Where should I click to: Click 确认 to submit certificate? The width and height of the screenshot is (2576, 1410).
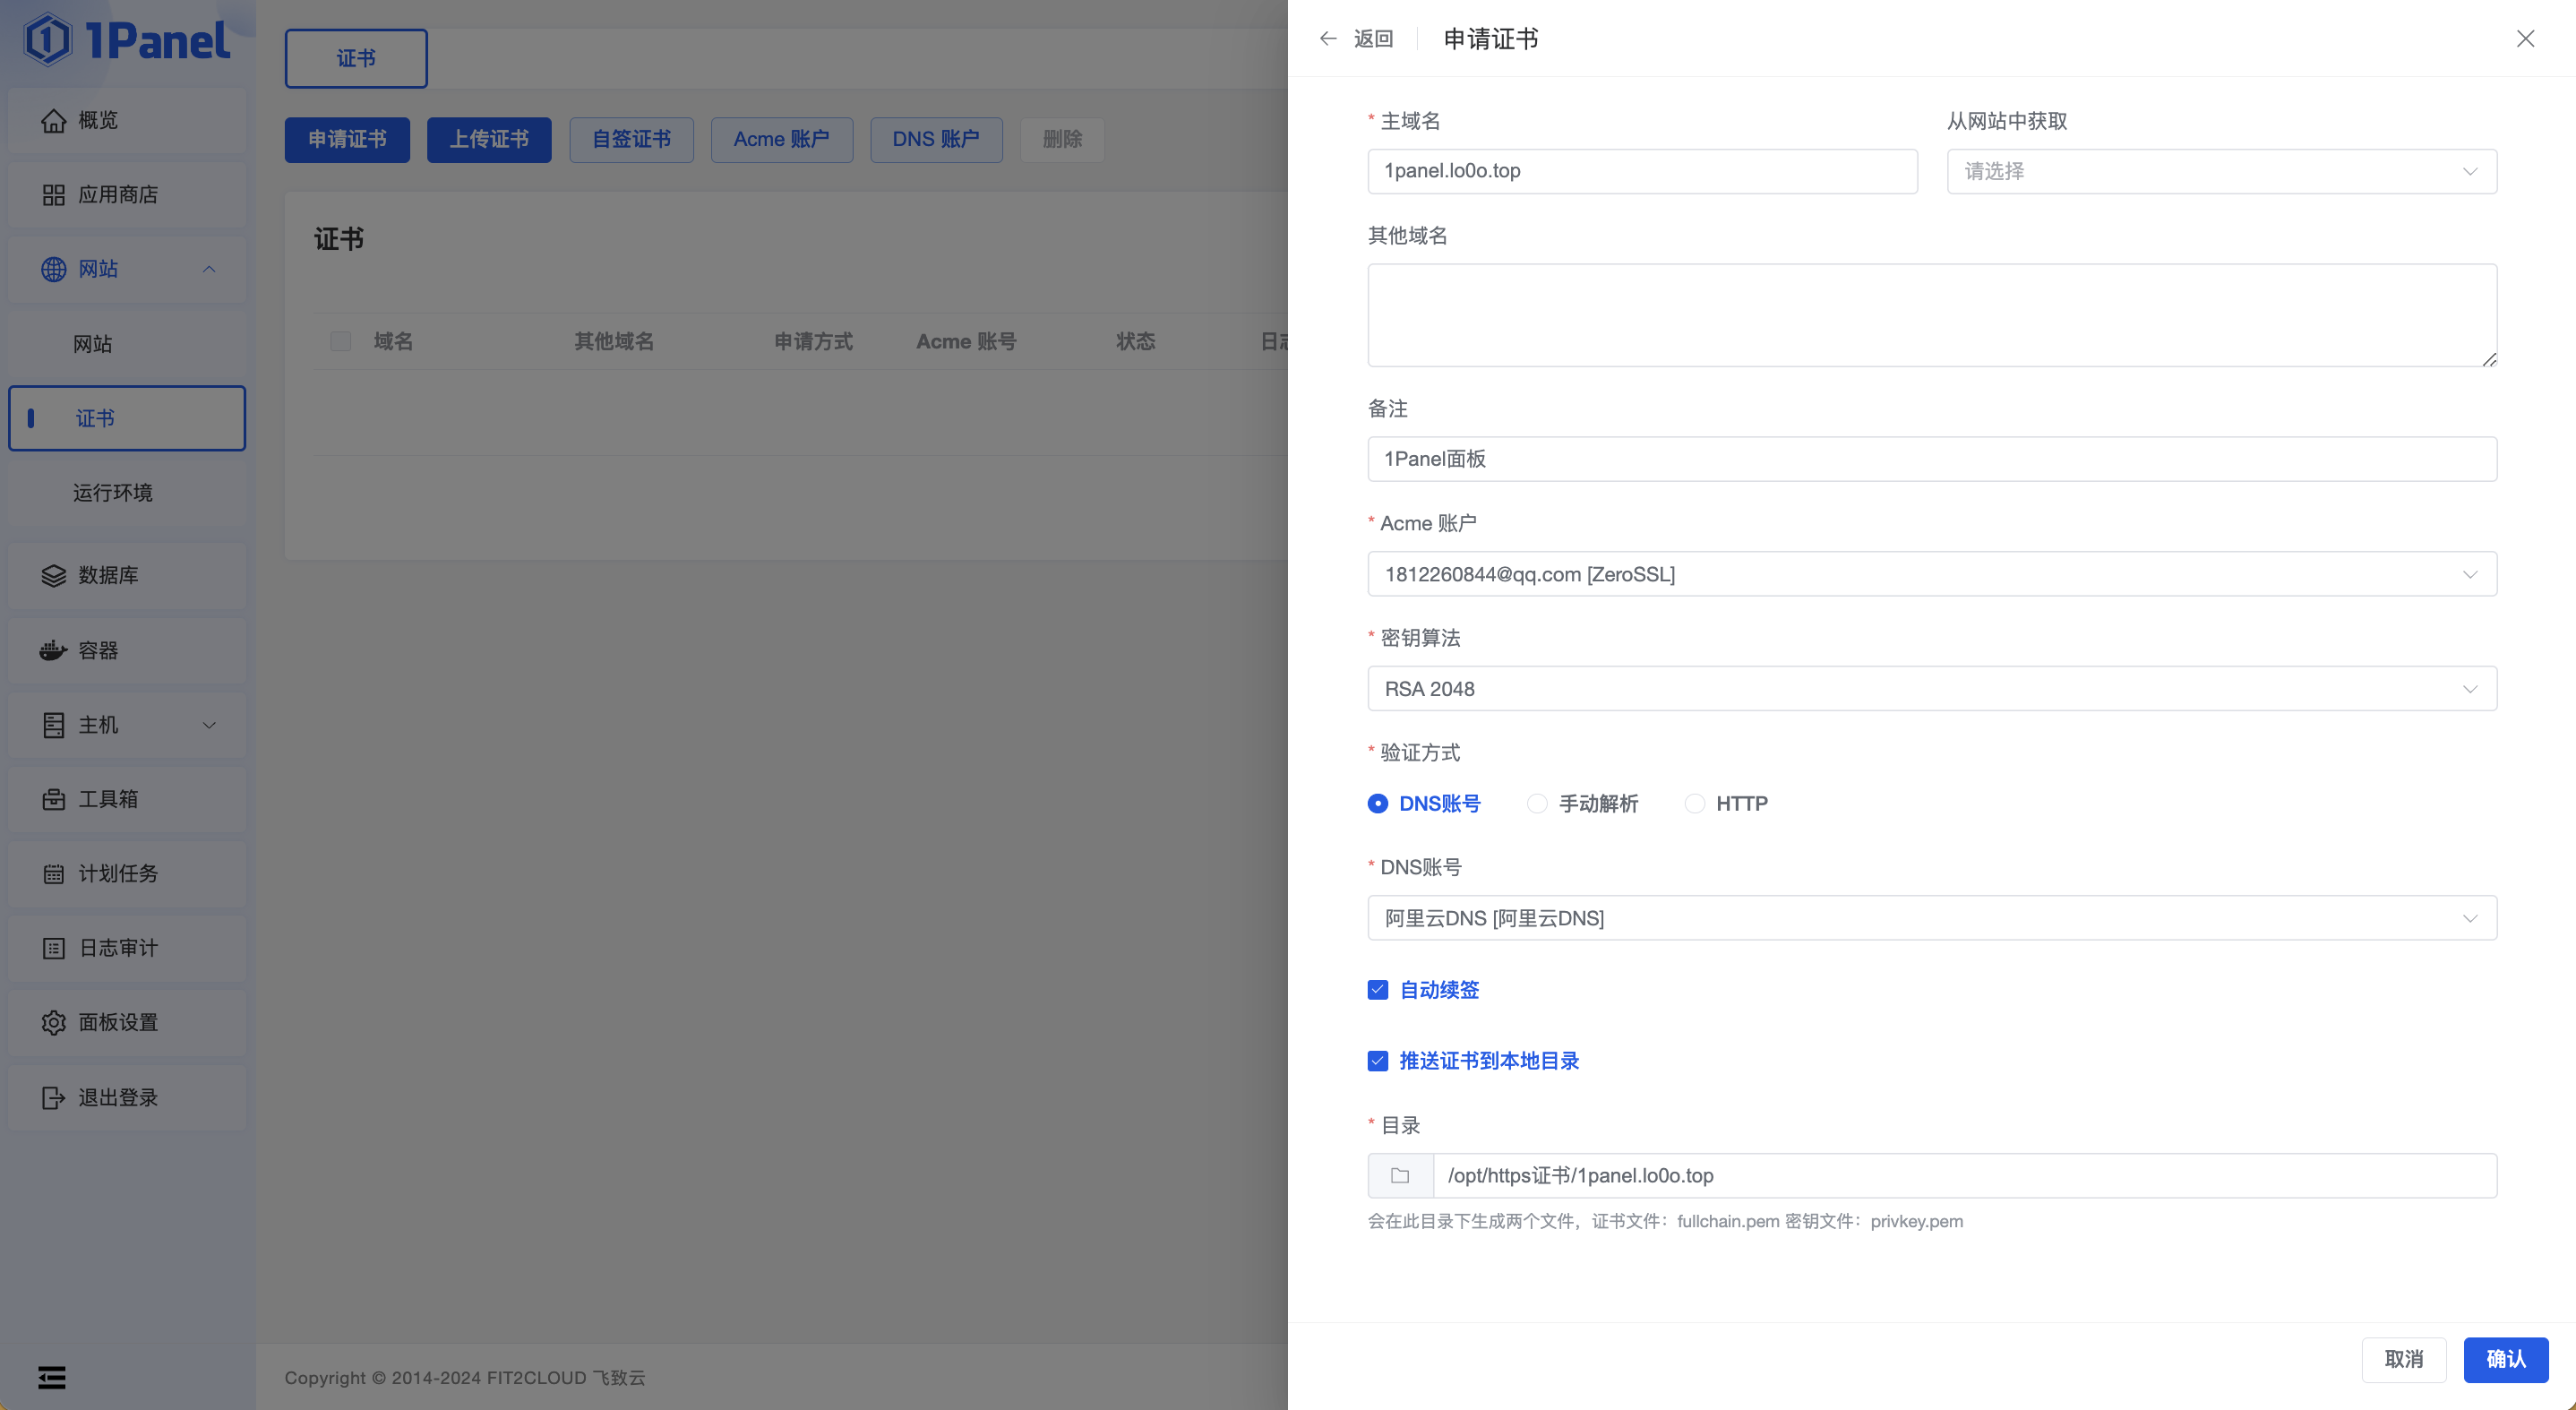(x=2505, y=1360)
